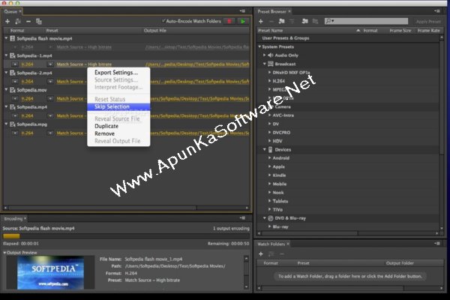Click the Add Folder plus icon in Watch Folders
This screenshot has width=450, height=300.
tap(260, 253)
